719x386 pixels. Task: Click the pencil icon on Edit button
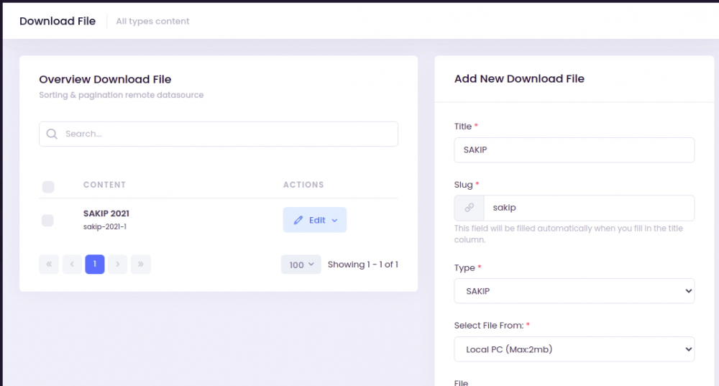click(298, 221)
